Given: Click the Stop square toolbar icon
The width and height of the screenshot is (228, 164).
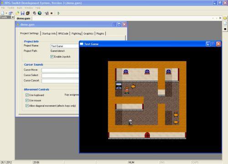Looking at the screenshot, I should tap(52, 13).
